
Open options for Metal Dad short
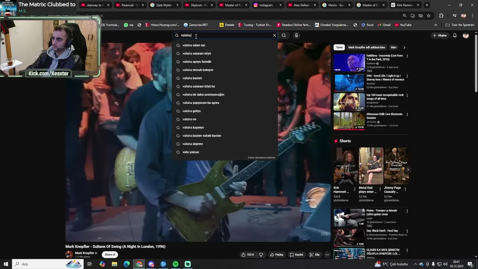point(380,189)
